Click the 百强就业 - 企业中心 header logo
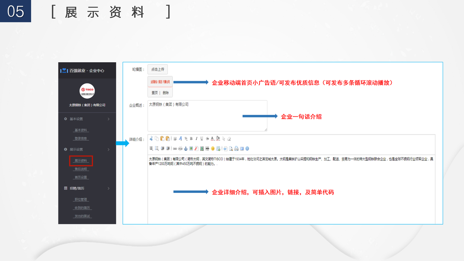The width and height of the screenshot is (464, 261). (x=82, y=70)
